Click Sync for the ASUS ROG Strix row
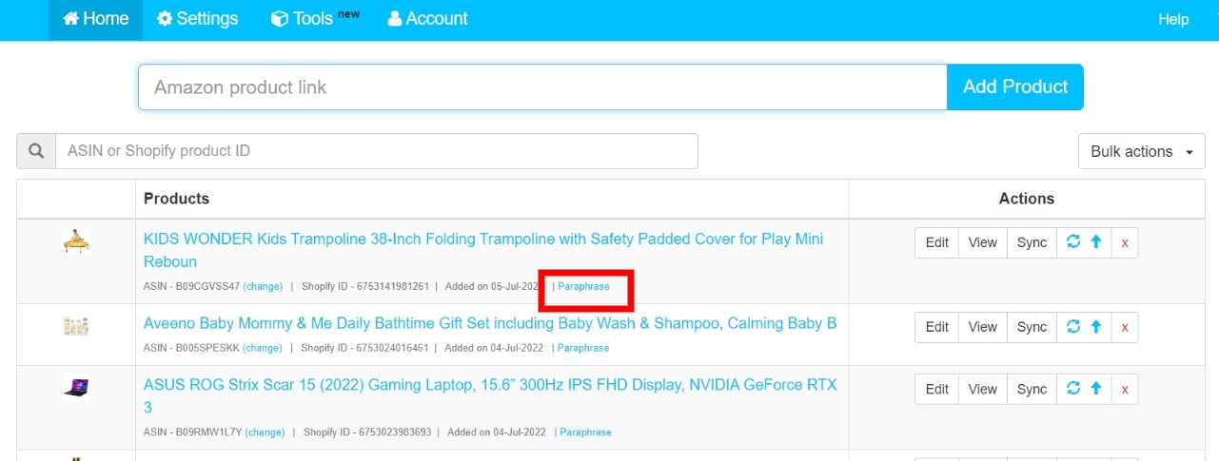 (x=1032, y=389)
